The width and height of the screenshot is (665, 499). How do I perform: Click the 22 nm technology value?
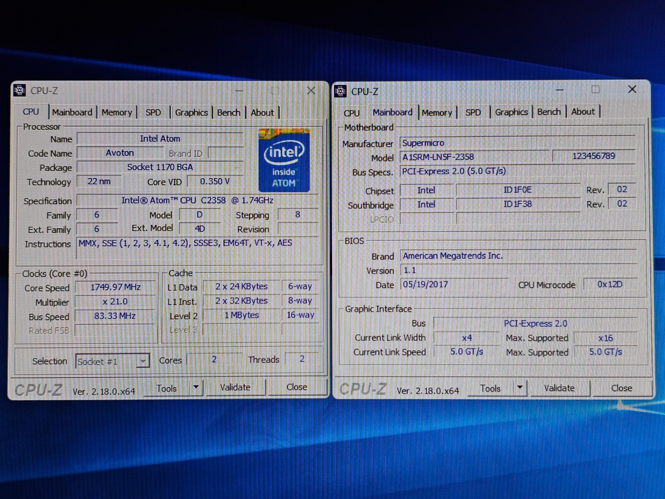(x=99, y=181)
